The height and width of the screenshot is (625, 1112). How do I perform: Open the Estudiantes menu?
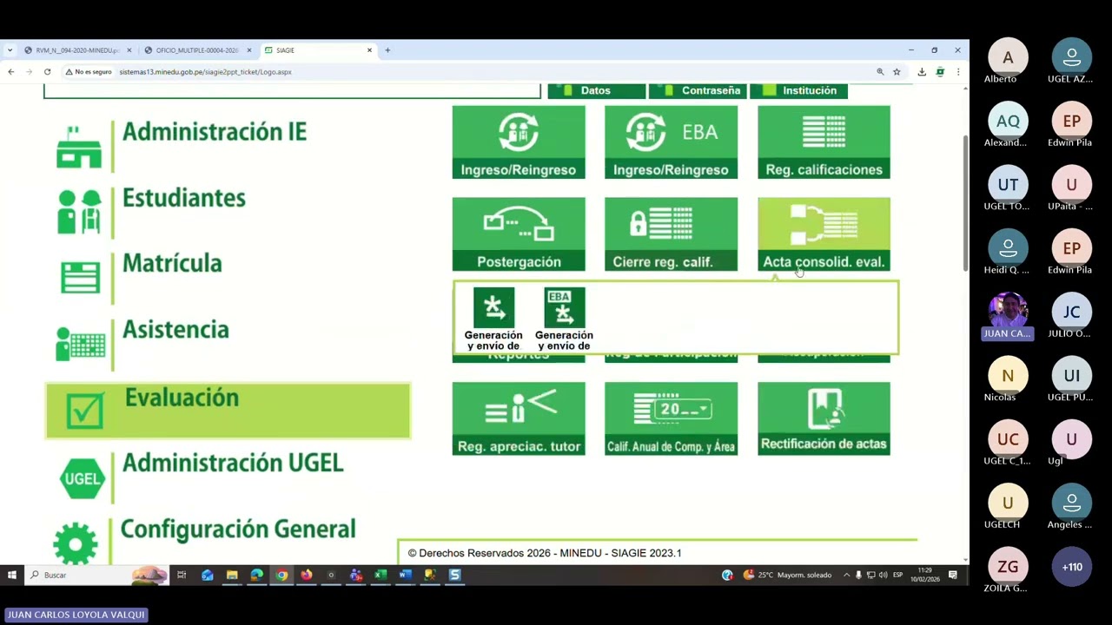pyautogui.click(x=184, y=198)
